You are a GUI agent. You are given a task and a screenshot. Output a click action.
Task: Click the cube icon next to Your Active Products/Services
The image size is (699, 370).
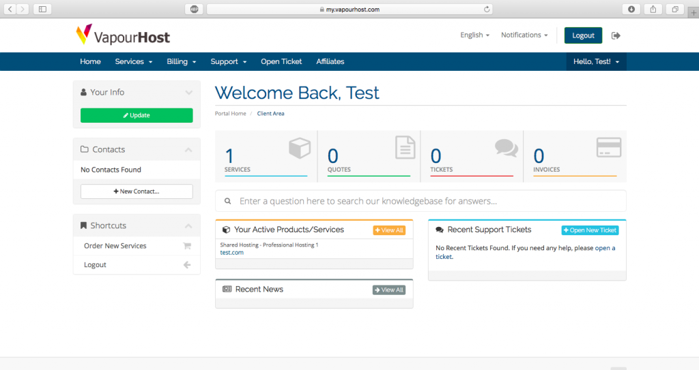point(227,230)
